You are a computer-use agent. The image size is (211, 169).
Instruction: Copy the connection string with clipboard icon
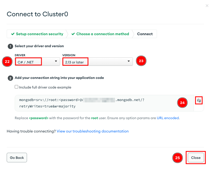click(x=199, y=100)
